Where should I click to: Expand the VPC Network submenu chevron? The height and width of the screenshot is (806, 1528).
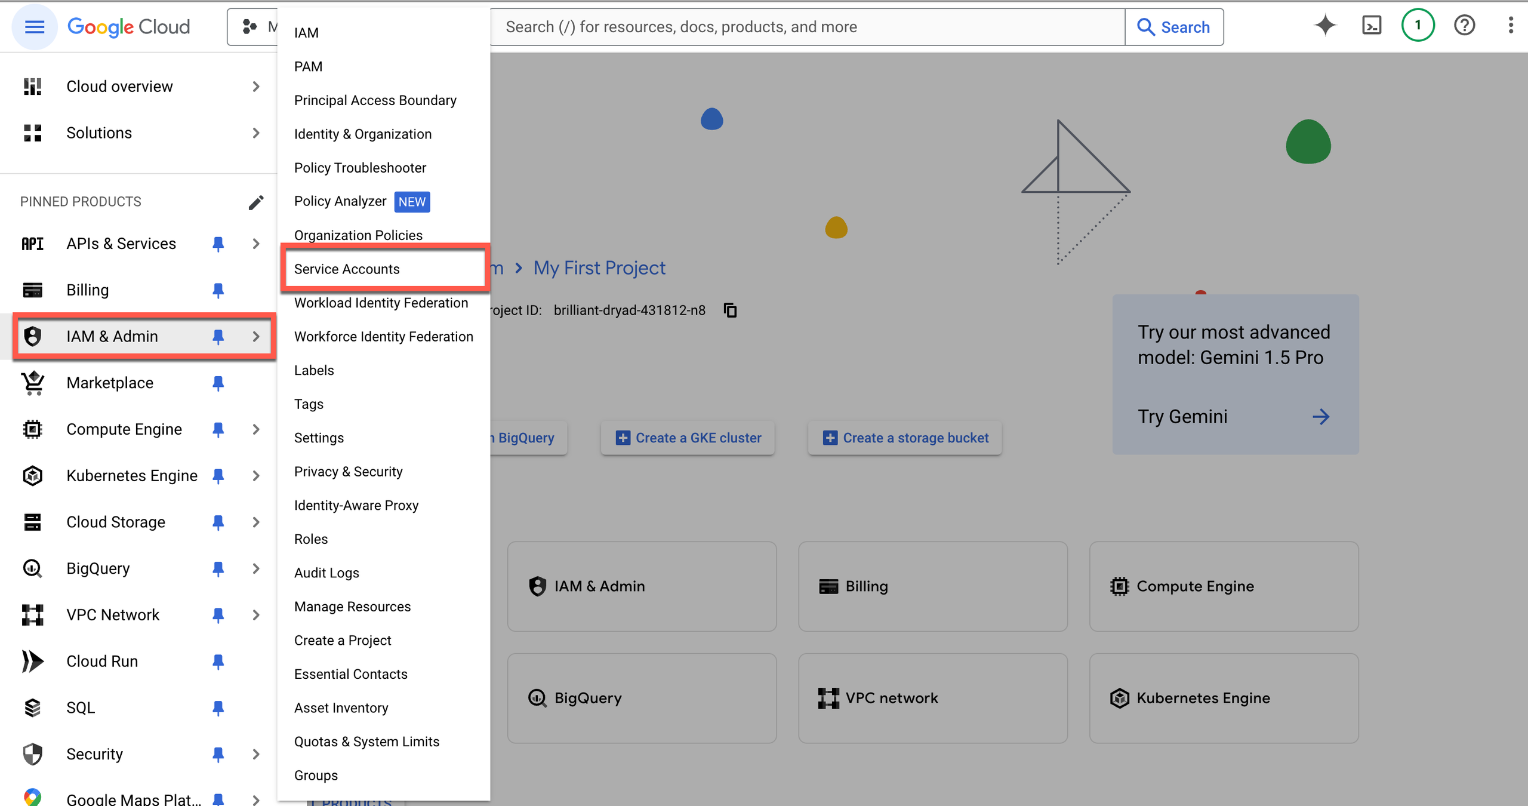[x=255, y=615]
